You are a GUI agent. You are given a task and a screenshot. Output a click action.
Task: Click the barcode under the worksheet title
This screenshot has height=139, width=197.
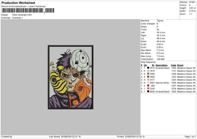[x=28, y=10]
